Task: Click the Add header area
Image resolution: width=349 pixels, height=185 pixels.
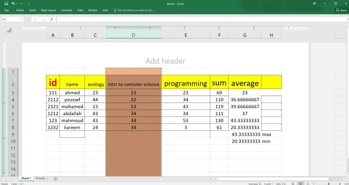Action: pos(165,61)
